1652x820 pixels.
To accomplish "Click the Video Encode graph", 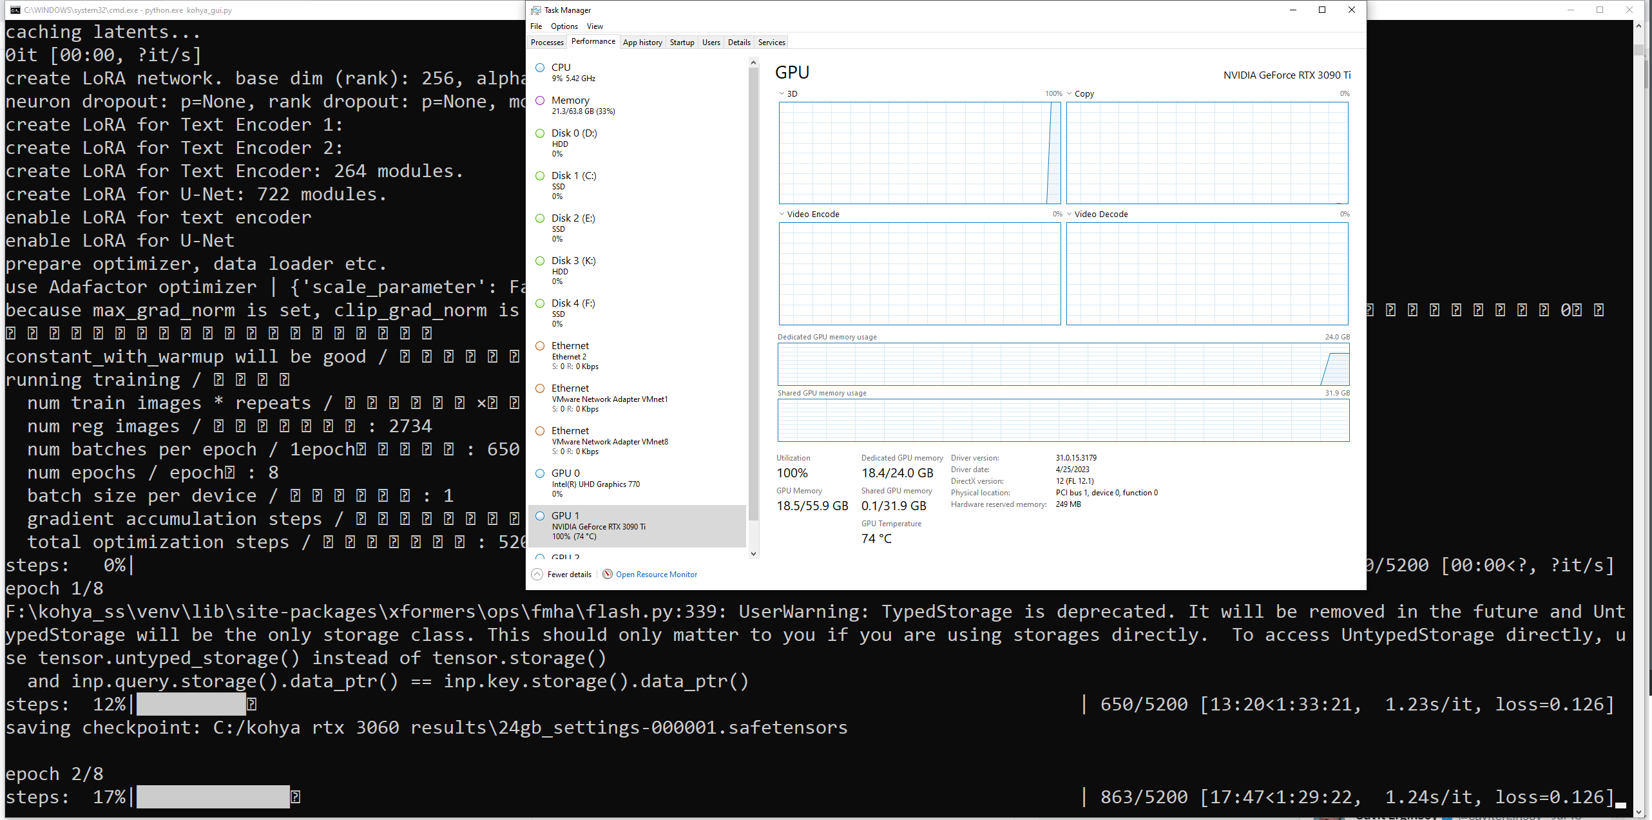I will (919, 274).
